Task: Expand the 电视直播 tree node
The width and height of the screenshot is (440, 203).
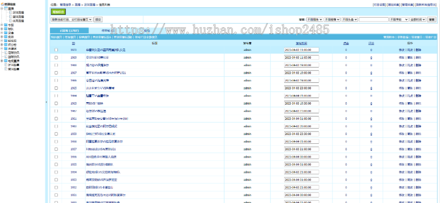Action: pos(2,61)
